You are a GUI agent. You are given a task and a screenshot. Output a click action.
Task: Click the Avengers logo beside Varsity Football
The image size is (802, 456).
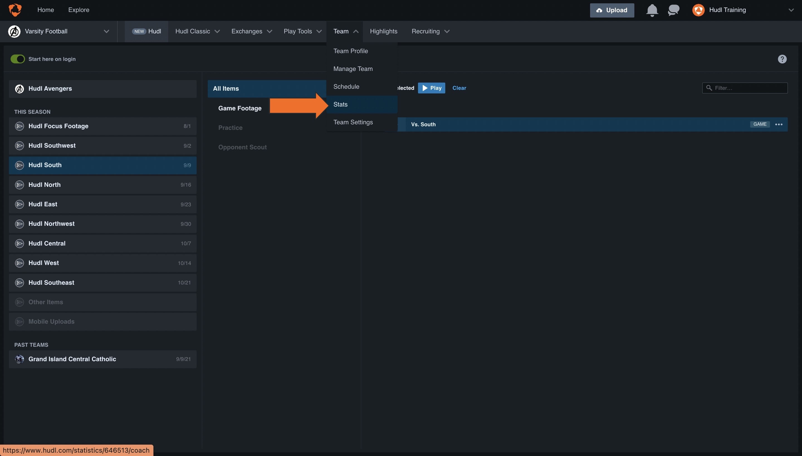pos(14,31)
